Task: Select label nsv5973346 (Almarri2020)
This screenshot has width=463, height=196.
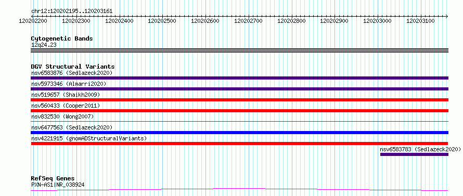Action: click(x=69, y=84)
